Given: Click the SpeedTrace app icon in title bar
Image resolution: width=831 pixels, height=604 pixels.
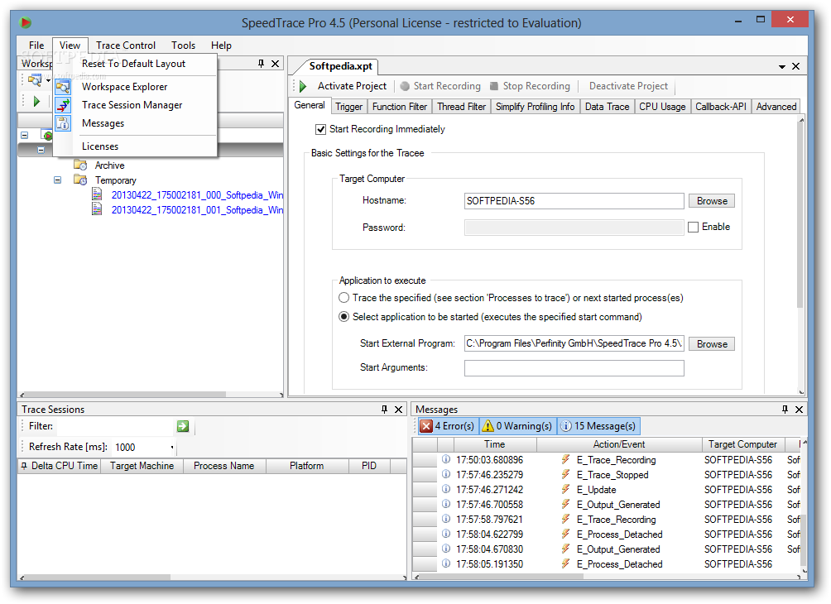Looking at the screenshot, I should point(25,22).
